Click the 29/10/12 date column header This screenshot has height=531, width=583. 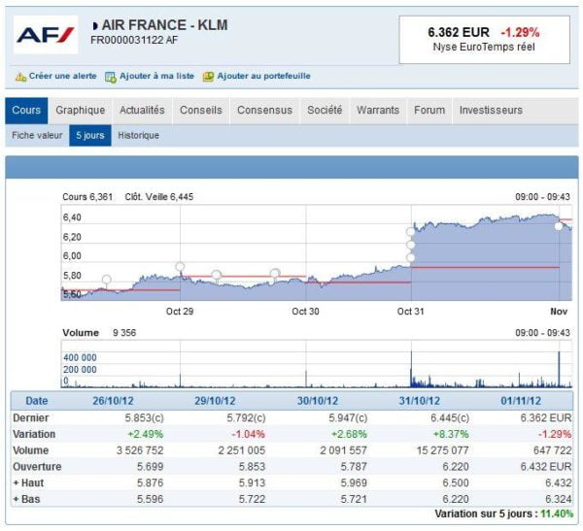215,401
